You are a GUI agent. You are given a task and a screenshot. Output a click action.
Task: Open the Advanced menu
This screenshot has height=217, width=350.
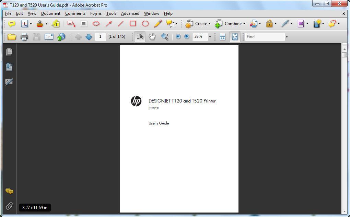pos(130,13)
